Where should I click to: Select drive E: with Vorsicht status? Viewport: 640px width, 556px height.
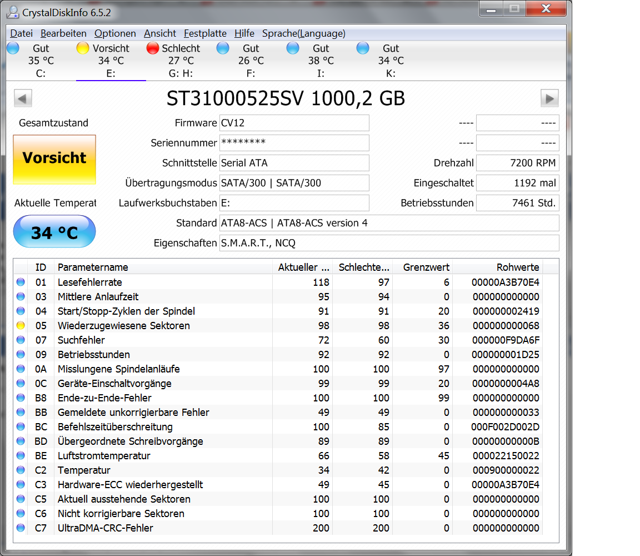tap(111, 61)
